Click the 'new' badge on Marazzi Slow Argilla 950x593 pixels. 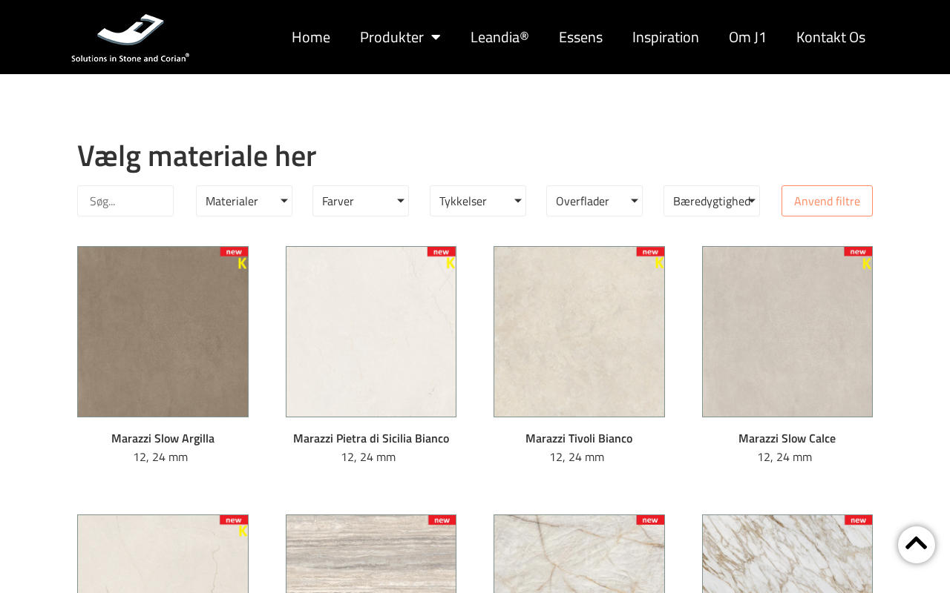[234, 252]
